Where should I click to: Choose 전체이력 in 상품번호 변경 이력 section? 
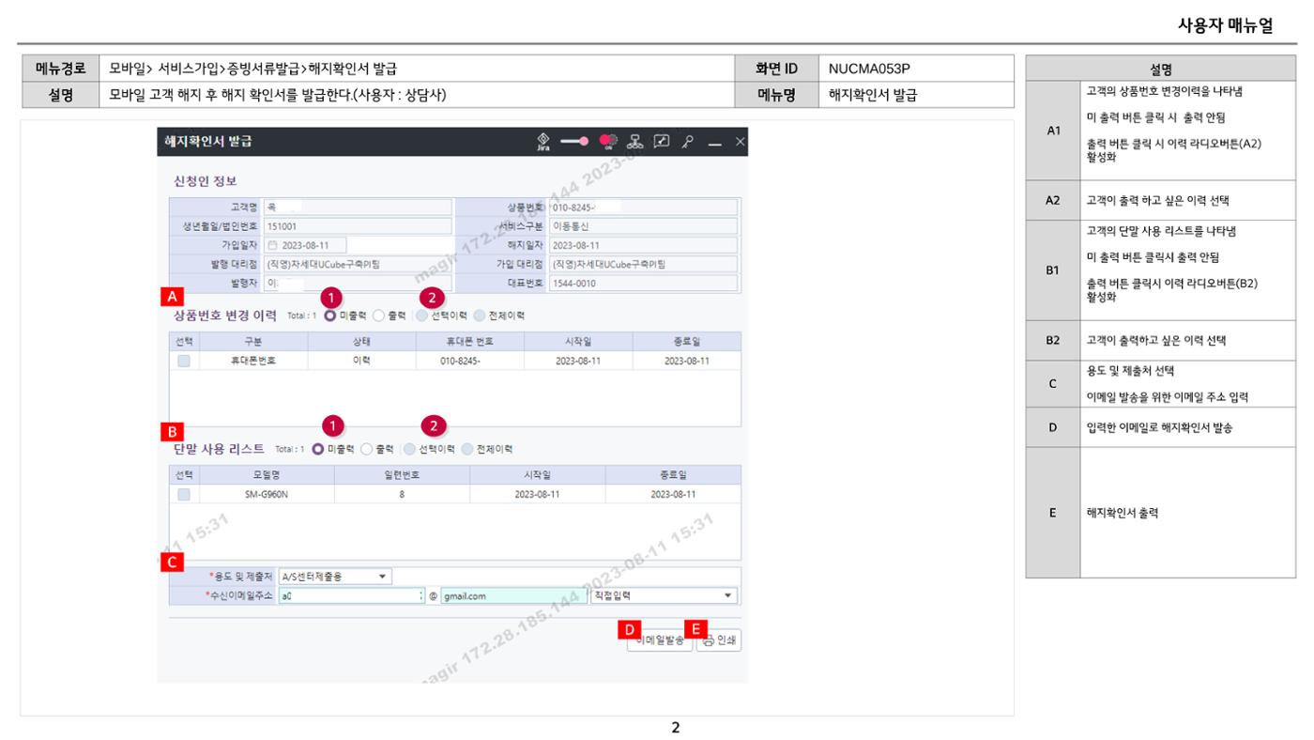click(480, 316)
